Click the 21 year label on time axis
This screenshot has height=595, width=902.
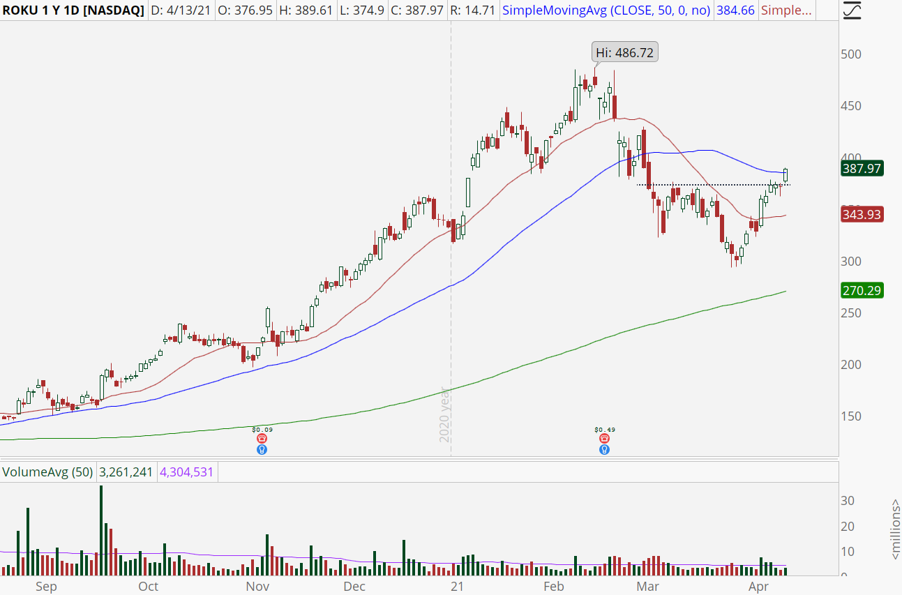click(458, 587)
